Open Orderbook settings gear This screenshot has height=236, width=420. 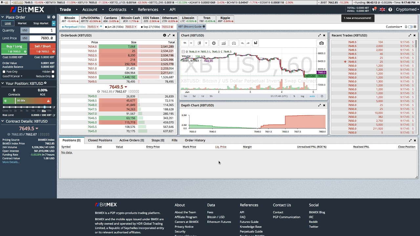tap(165, 35)
